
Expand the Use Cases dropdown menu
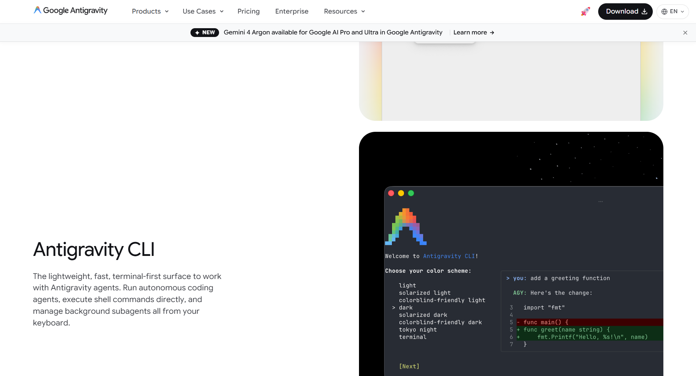pyautogui.click(x=203, y=11)
